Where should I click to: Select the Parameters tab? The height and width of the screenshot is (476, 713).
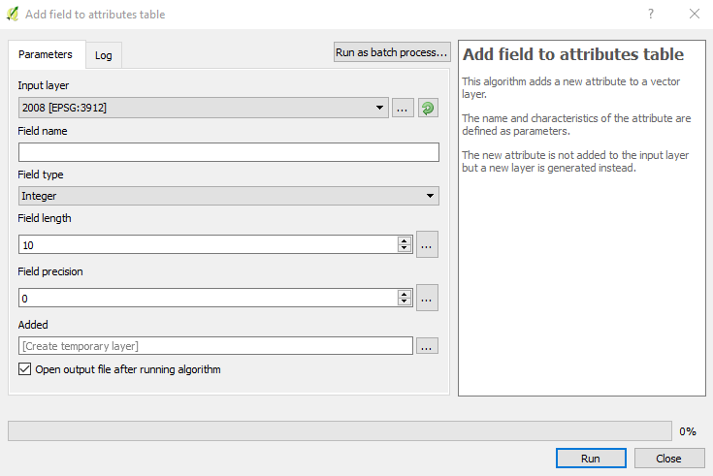click(46, 54)
